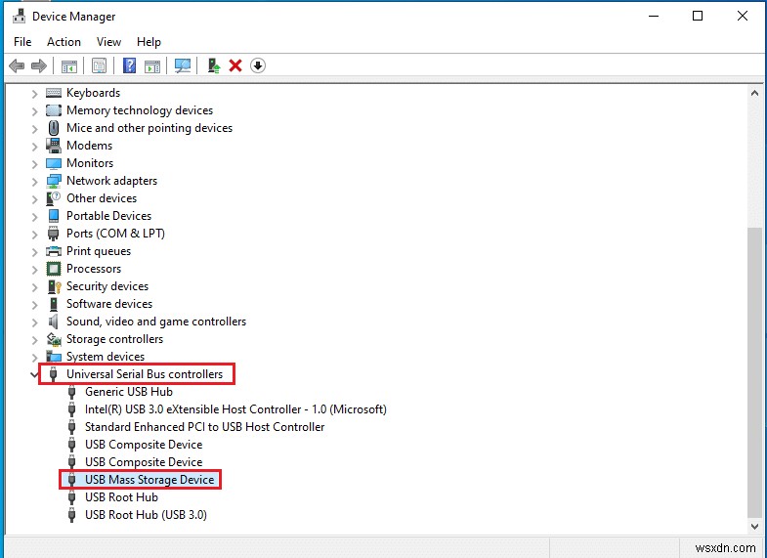Click the red X Uninstall device icon
767x558 pixels.
point(235,65)
